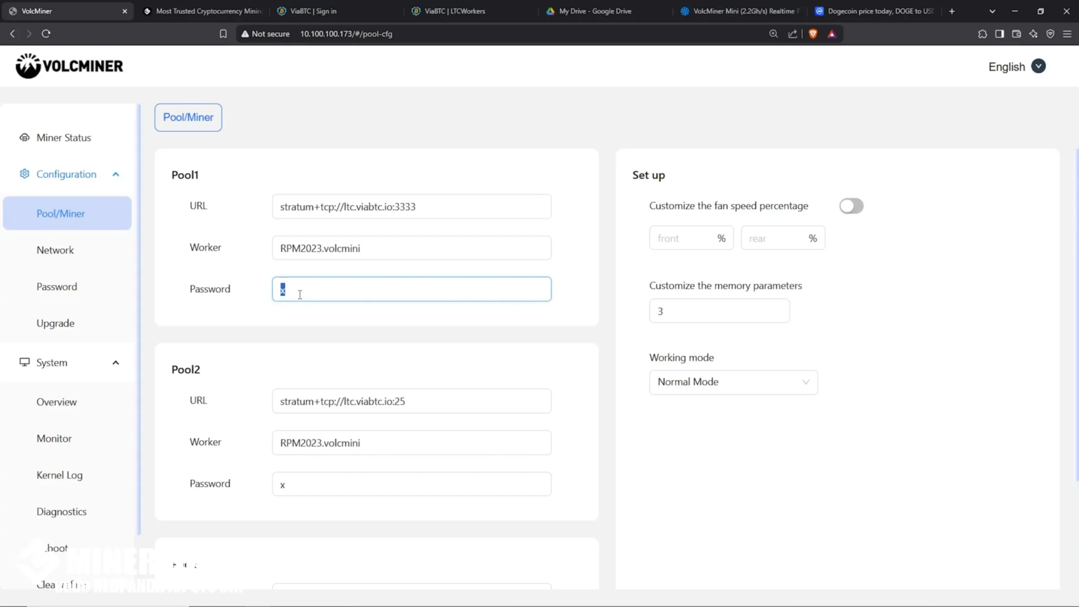This screenshot has height=607, width=1079.
Task: Open the Working mode dropdown
Action: click(733, 382)
